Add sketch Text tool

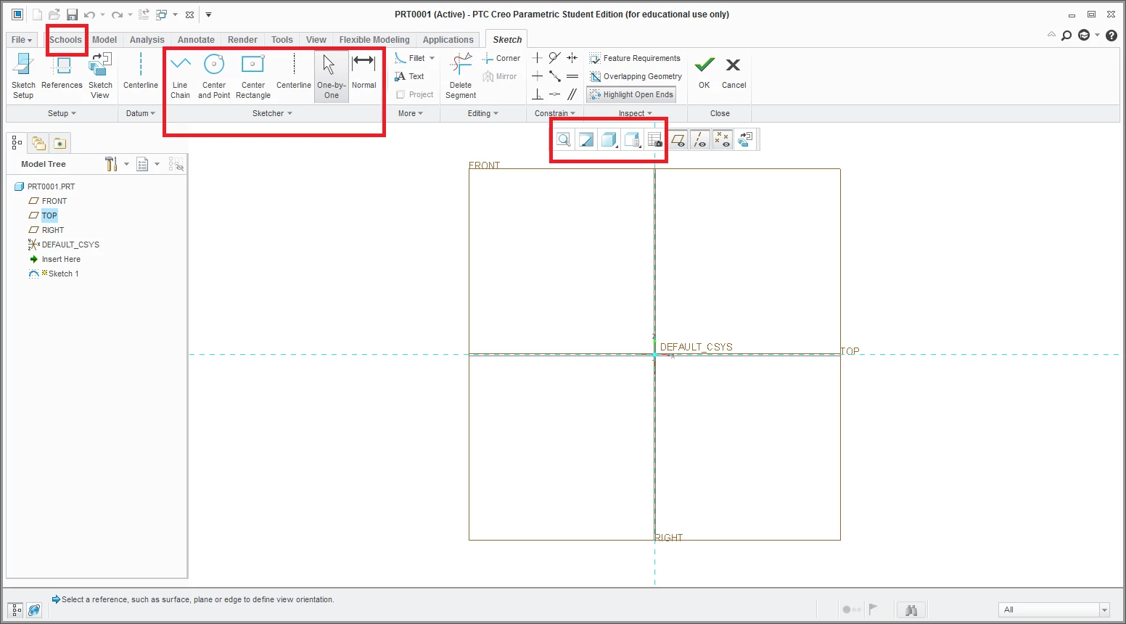[x=409, y=76]
